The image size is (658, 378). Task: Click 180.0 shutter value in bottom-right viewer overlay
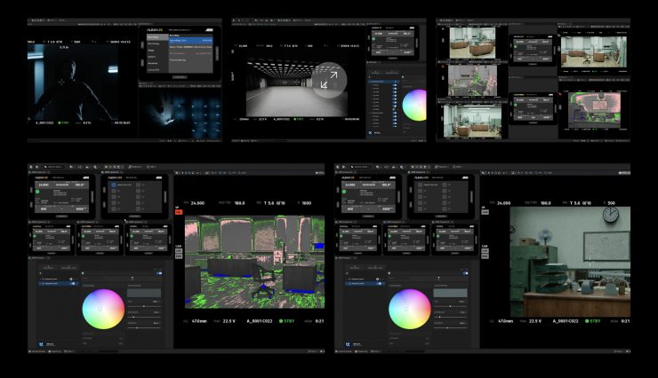546,203
